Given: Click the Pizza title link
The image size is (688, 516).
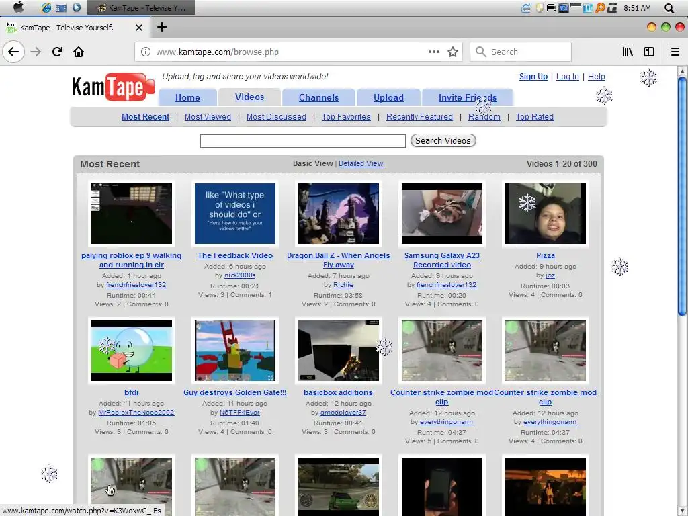Looking at the screenshot, I should coord(546,256).
